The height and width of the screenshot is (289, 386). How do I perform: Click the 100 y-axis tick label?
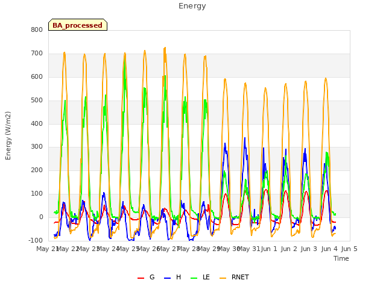click(37, 194)
